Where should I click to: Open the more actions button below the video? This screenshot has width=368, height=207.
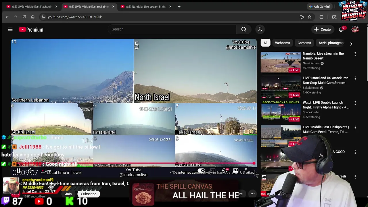coord(252,194)
